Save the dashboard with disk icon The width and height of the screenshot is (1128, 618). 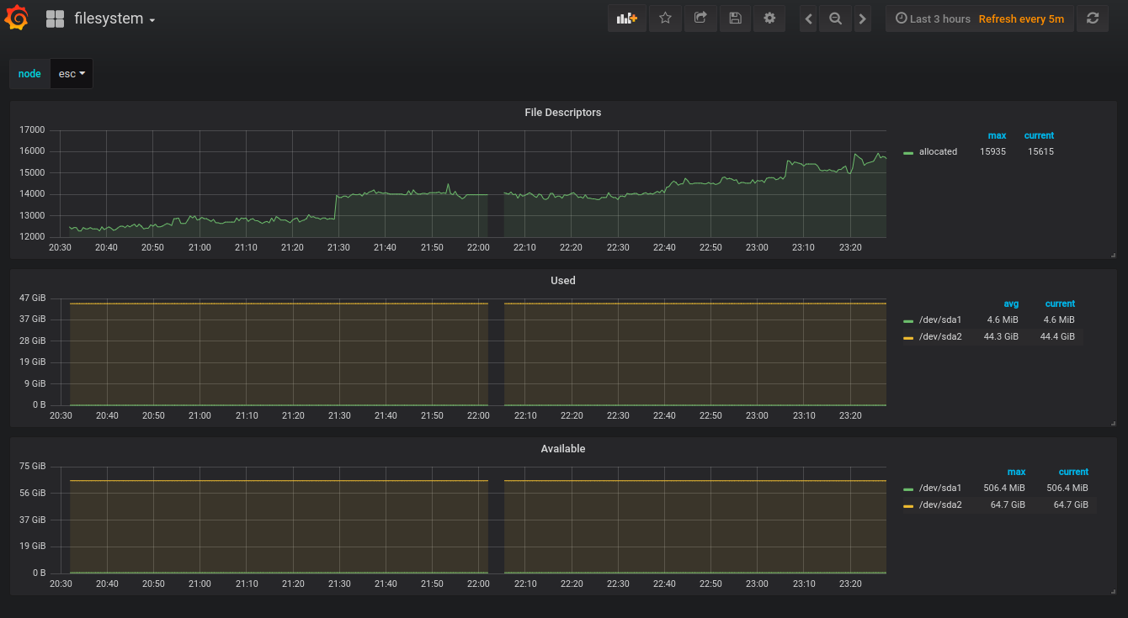(735, 18)
